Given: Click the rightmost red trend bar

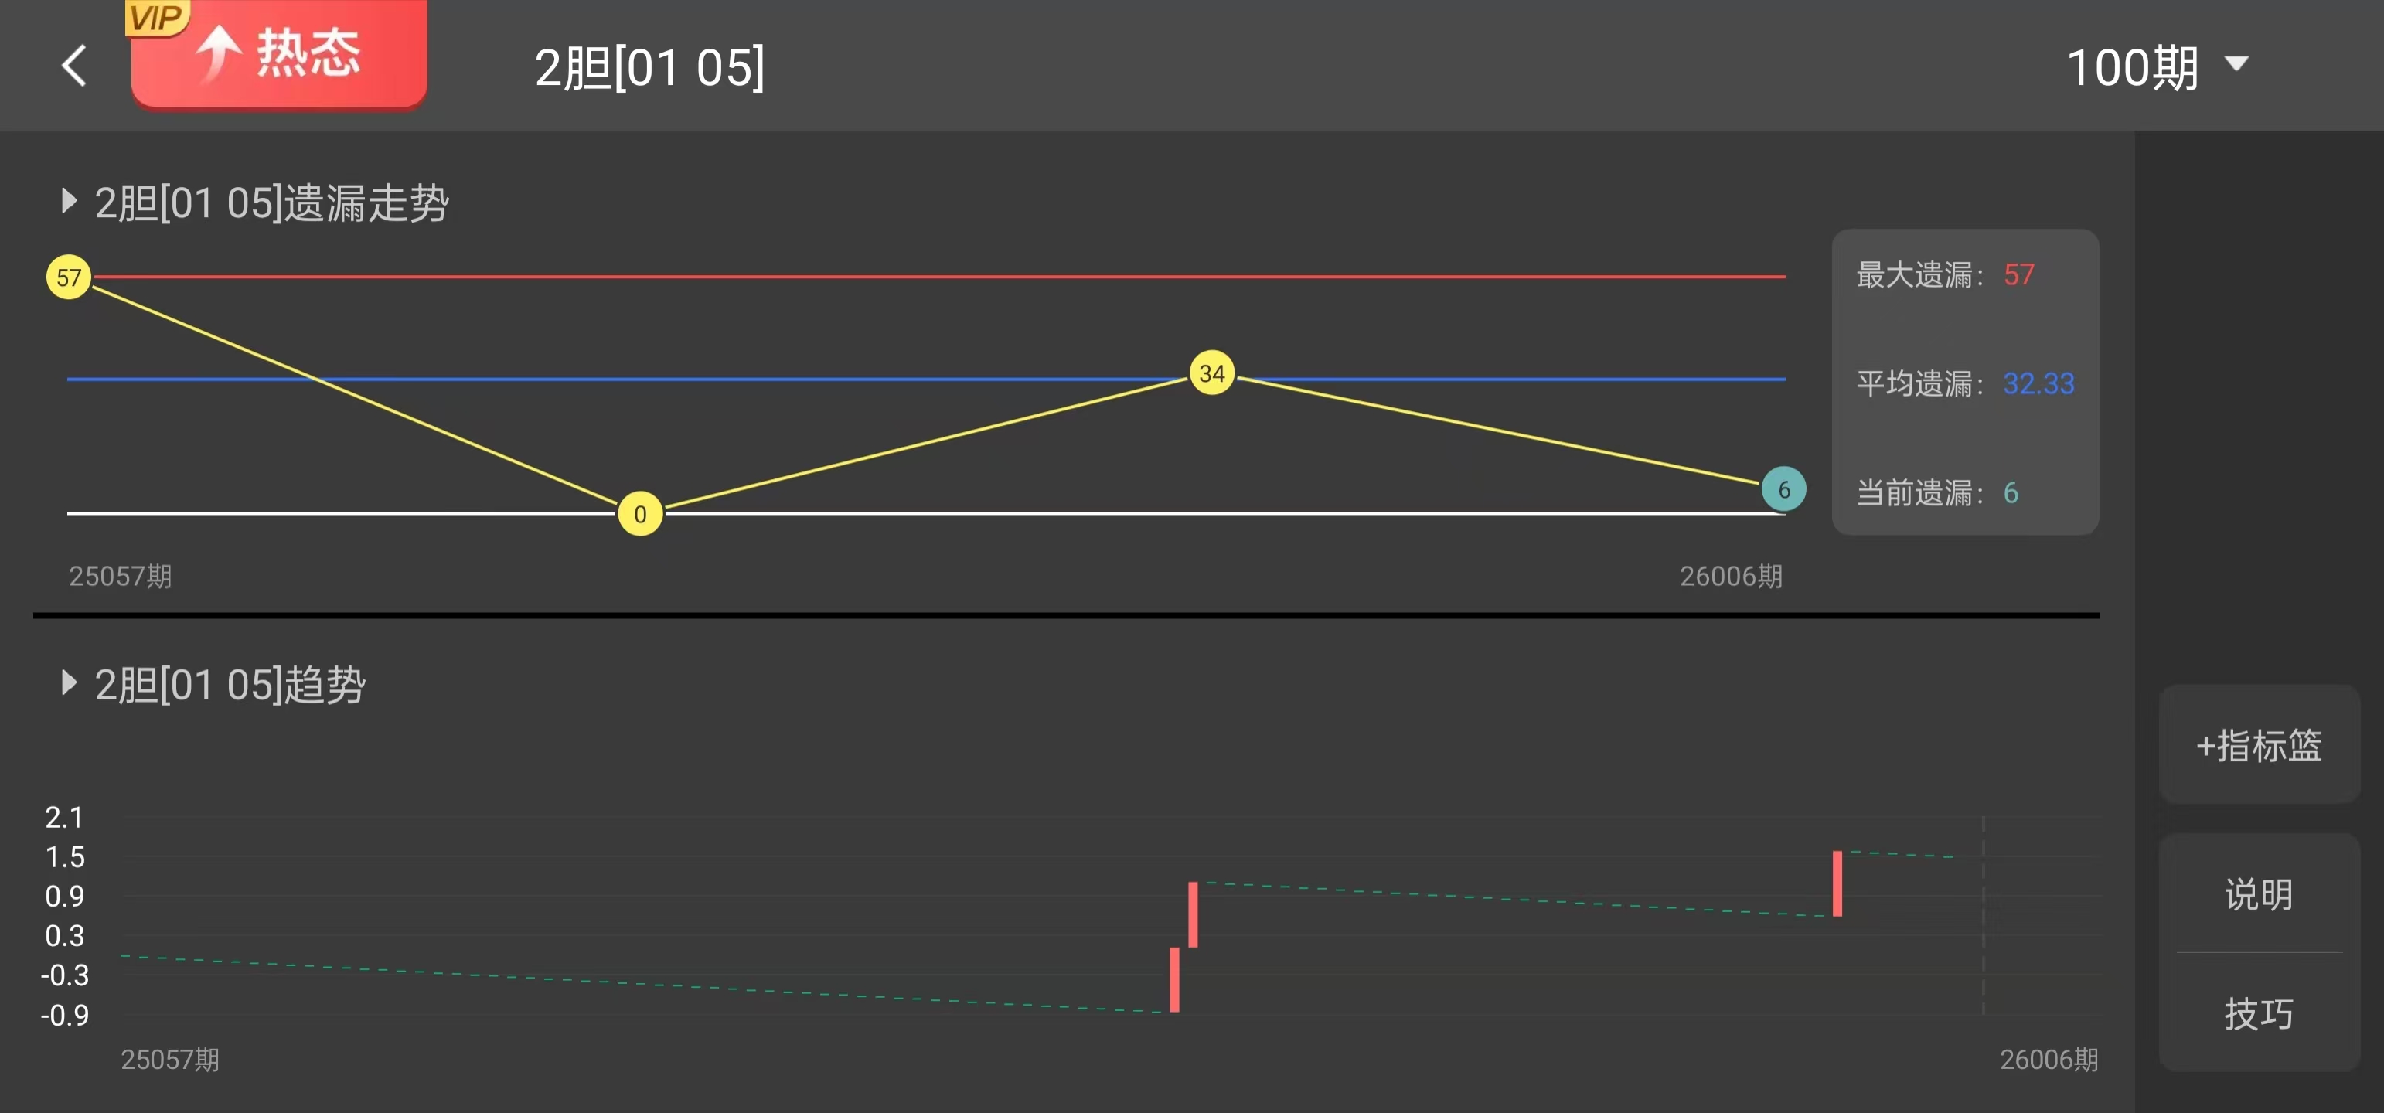Looking at the screenshot, I should (x=1837, y=883).
